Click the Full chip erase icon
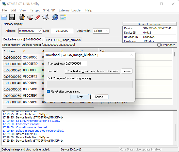 [x=37, y=18]
